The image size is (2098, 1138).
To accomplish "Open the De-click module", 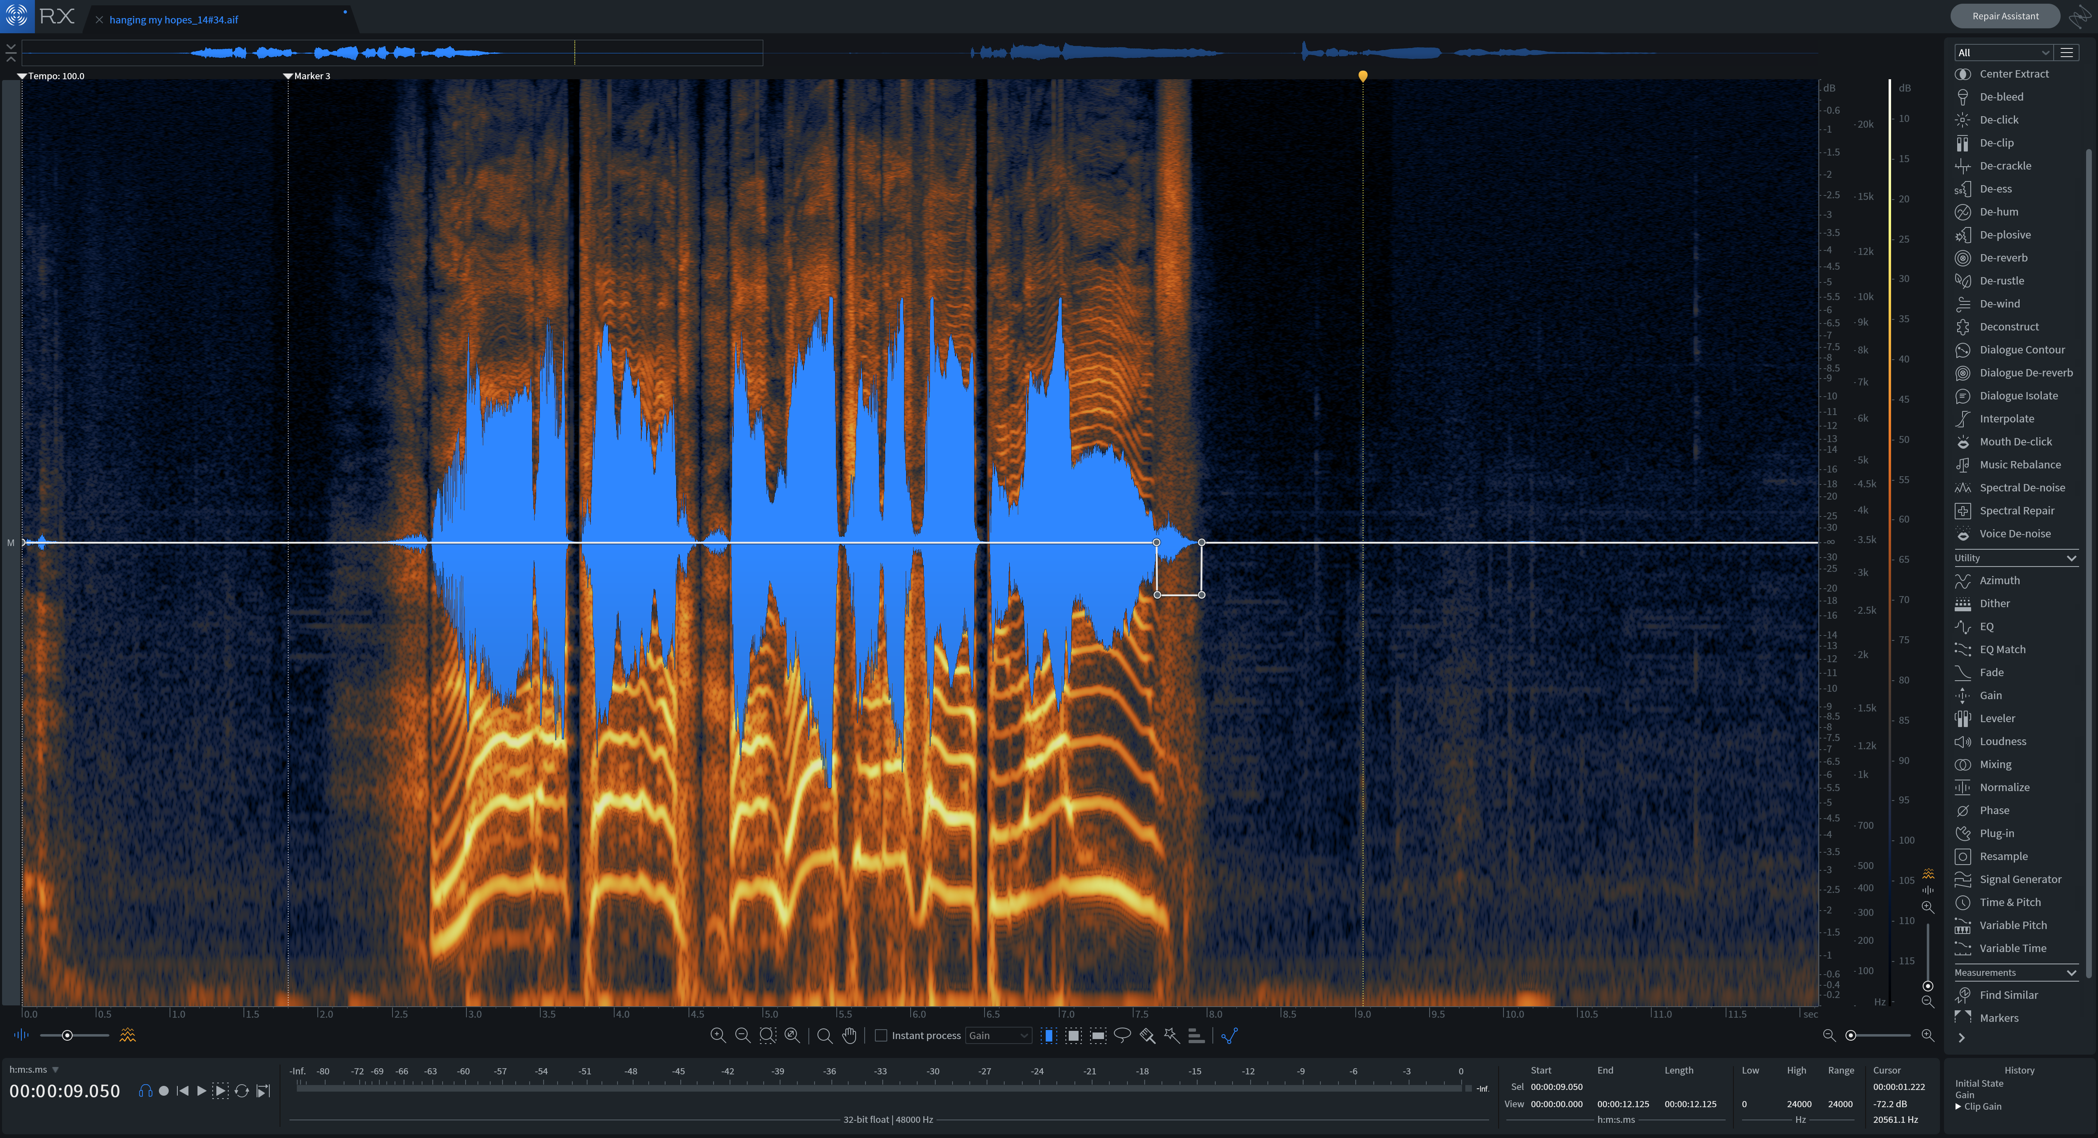I will point(1999,120).
